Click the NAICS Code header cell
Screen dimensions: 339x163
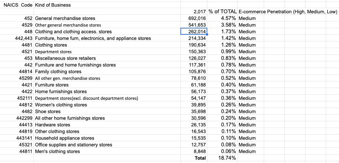(17, 5)
